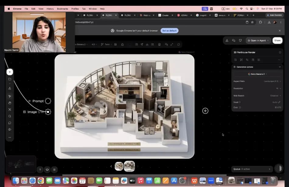
Task: Click the crop icon in 3D Penthouse Render panel
Action: click(247, 60)
